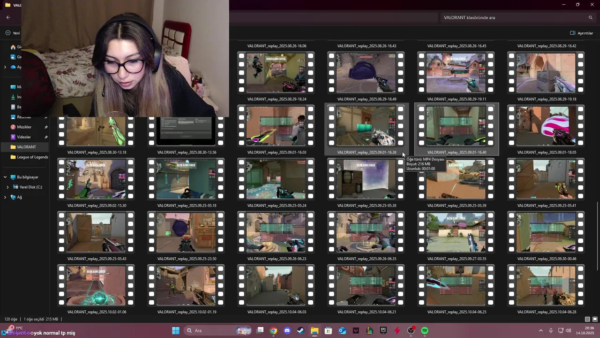This screenshot has width=600, height=338.
Task: Click file name VALORANT_replay_2025.10.04-06.03
Action: [x=277, y=312]
